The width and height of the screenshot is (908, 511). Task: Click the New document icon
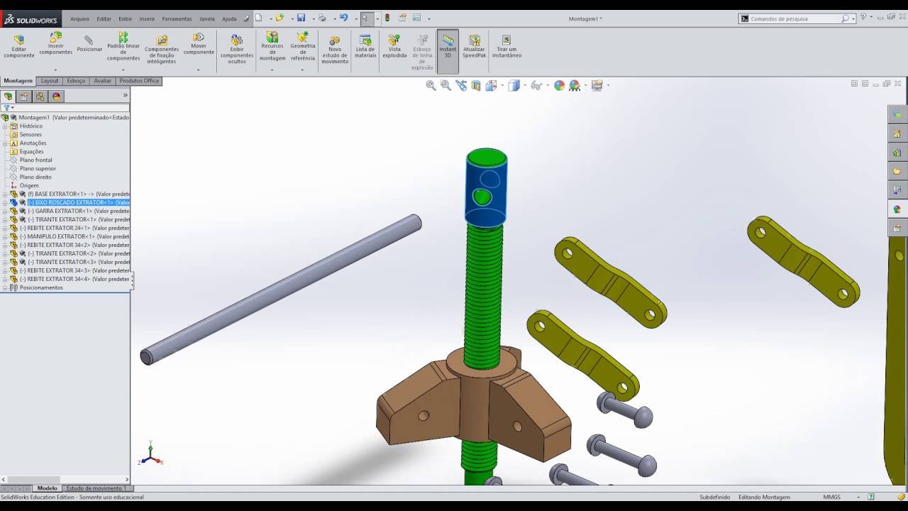258,18
